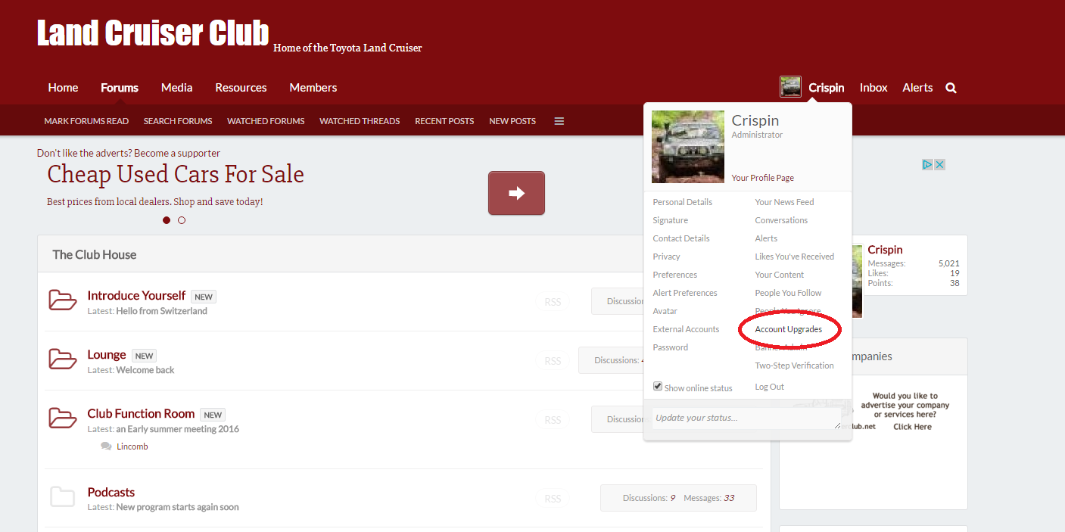Open Two-Step Verification settings
Viewport: 1065px width, 532px height.
click(x=795, y=366)
